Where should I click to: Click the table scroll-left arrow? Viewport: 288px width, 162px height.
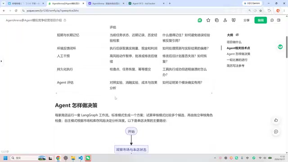pos(56,93)
